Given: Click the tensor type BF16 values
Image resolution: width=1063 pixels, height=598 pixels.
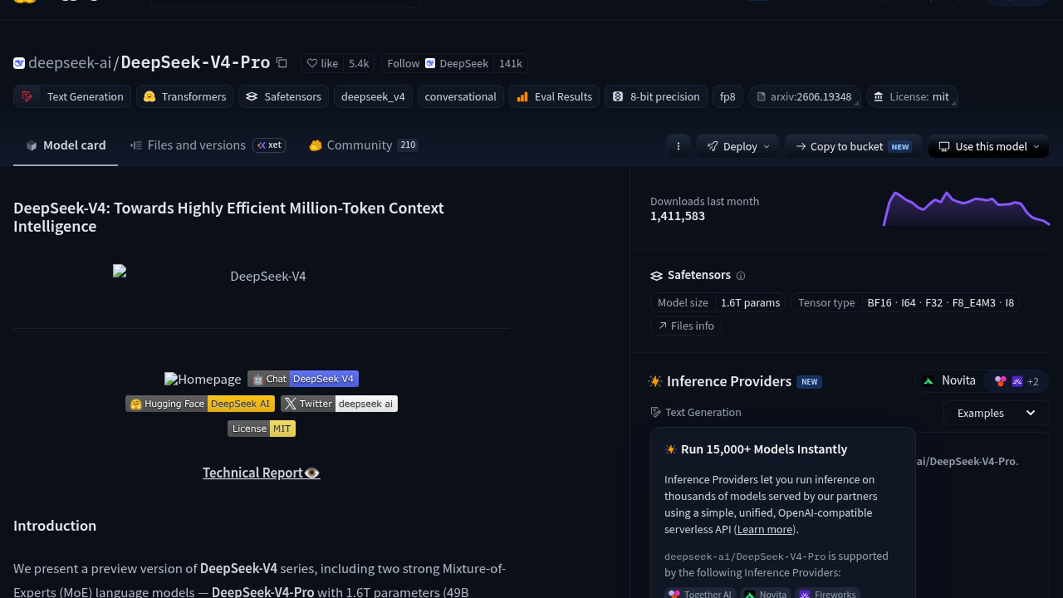Looking at the screenshot, I should pyautogui.click(x=940, y=303).
